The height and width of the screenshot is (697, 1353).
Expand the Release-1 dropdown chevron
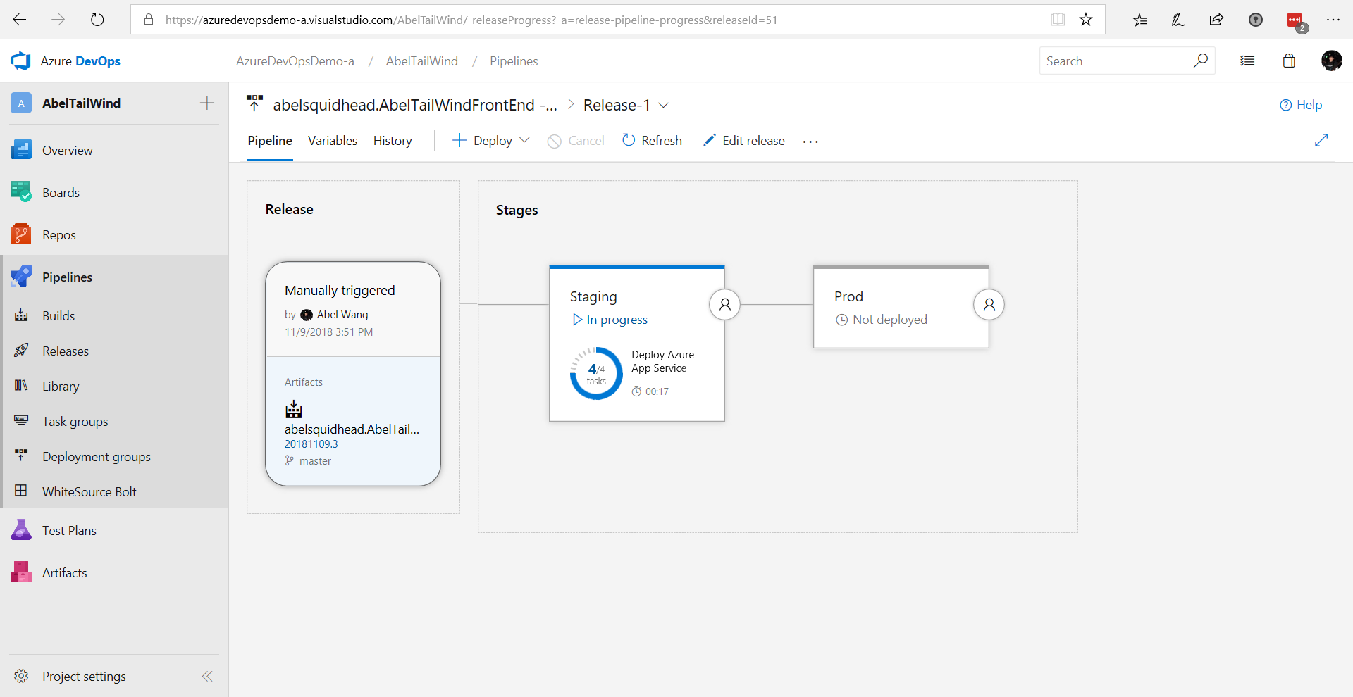tap(663, 105)
